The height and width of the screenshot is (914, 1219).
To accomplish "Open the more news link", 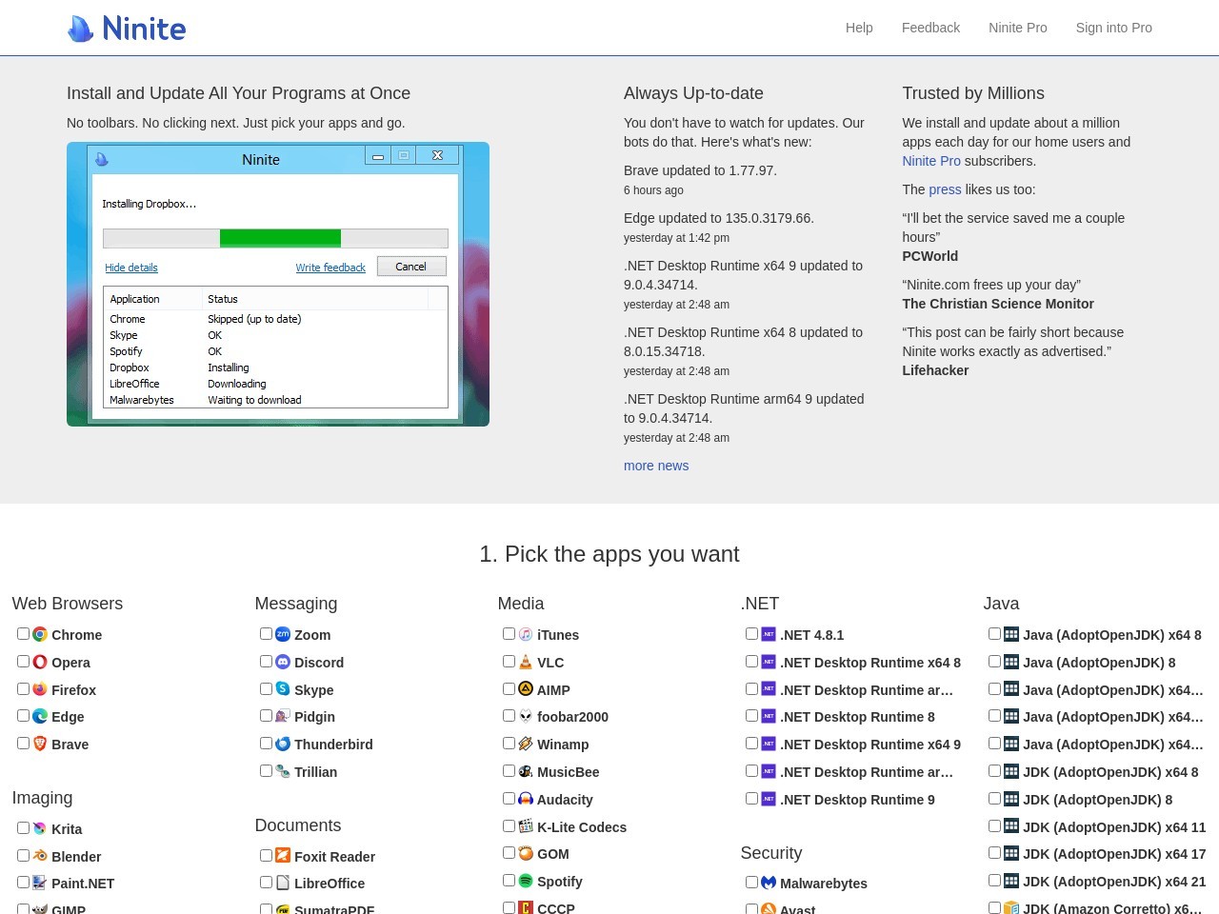I will (x=656, y=466).
